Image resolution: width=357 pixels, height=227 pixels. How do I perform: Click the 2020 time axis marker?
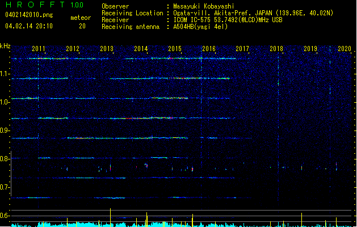(345, 49)
